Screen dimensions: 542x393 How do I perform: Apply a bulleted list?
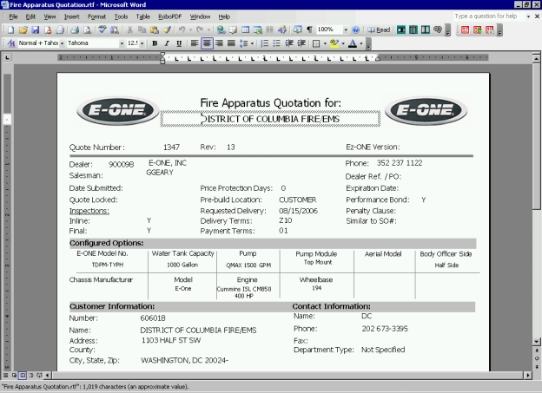click(276, 43)
